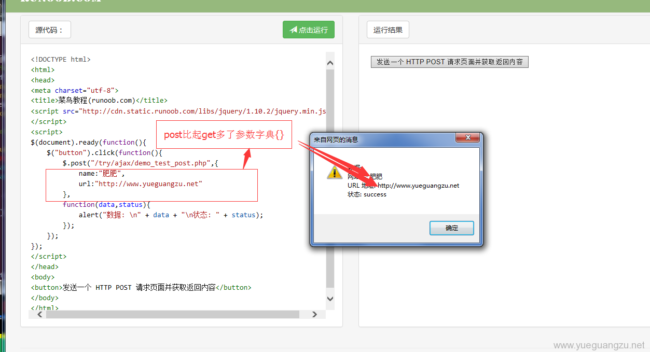Click the <html> tag line
Screen dimensions: 650x352
43,69
